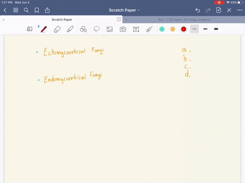Image resolution: width=245 pixels, height=183 pixels.
Task: Select the Shapes tool
Action: (x=83, y=29)
